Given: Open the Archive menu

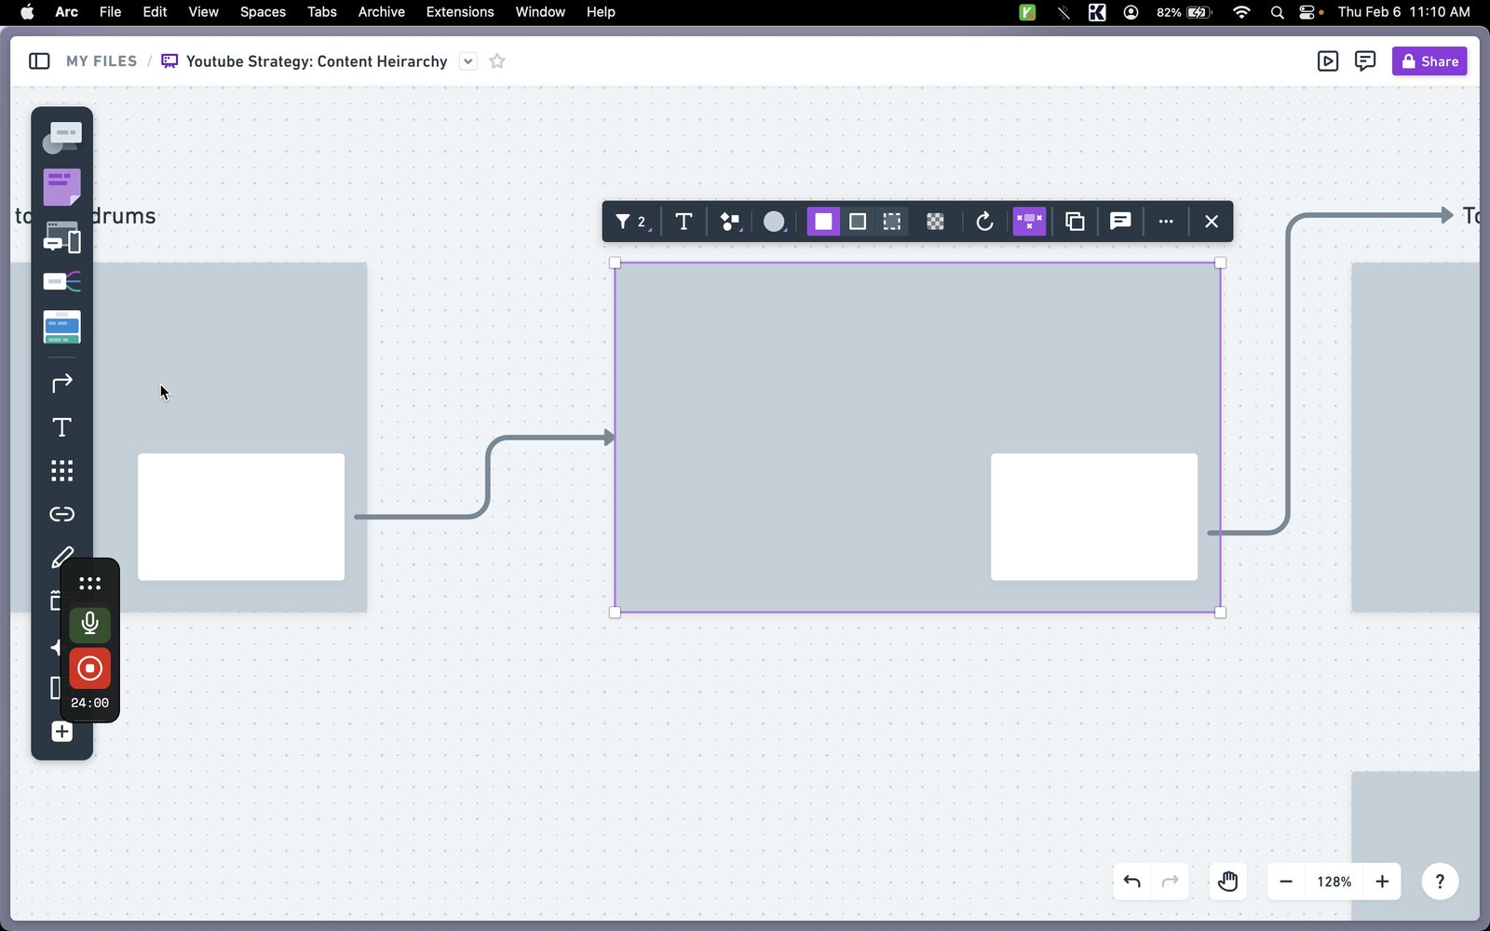Looking at the screenshot, I should click(381, 12).
